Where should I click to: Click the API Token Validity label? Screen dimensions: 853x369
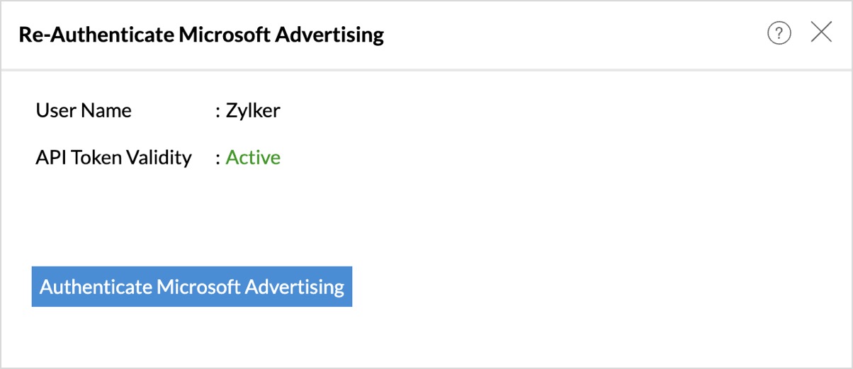113,157
